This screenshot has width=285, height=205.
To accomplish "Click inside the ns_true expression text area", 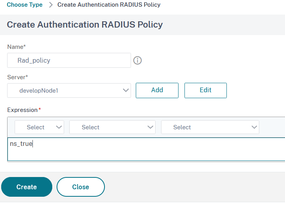I will [146, 149].
